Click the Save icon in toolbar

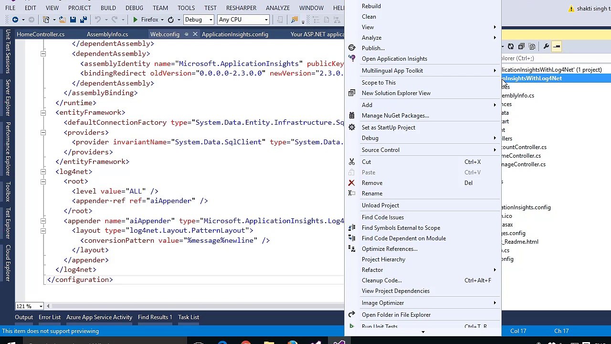click(x=73, y=20)
